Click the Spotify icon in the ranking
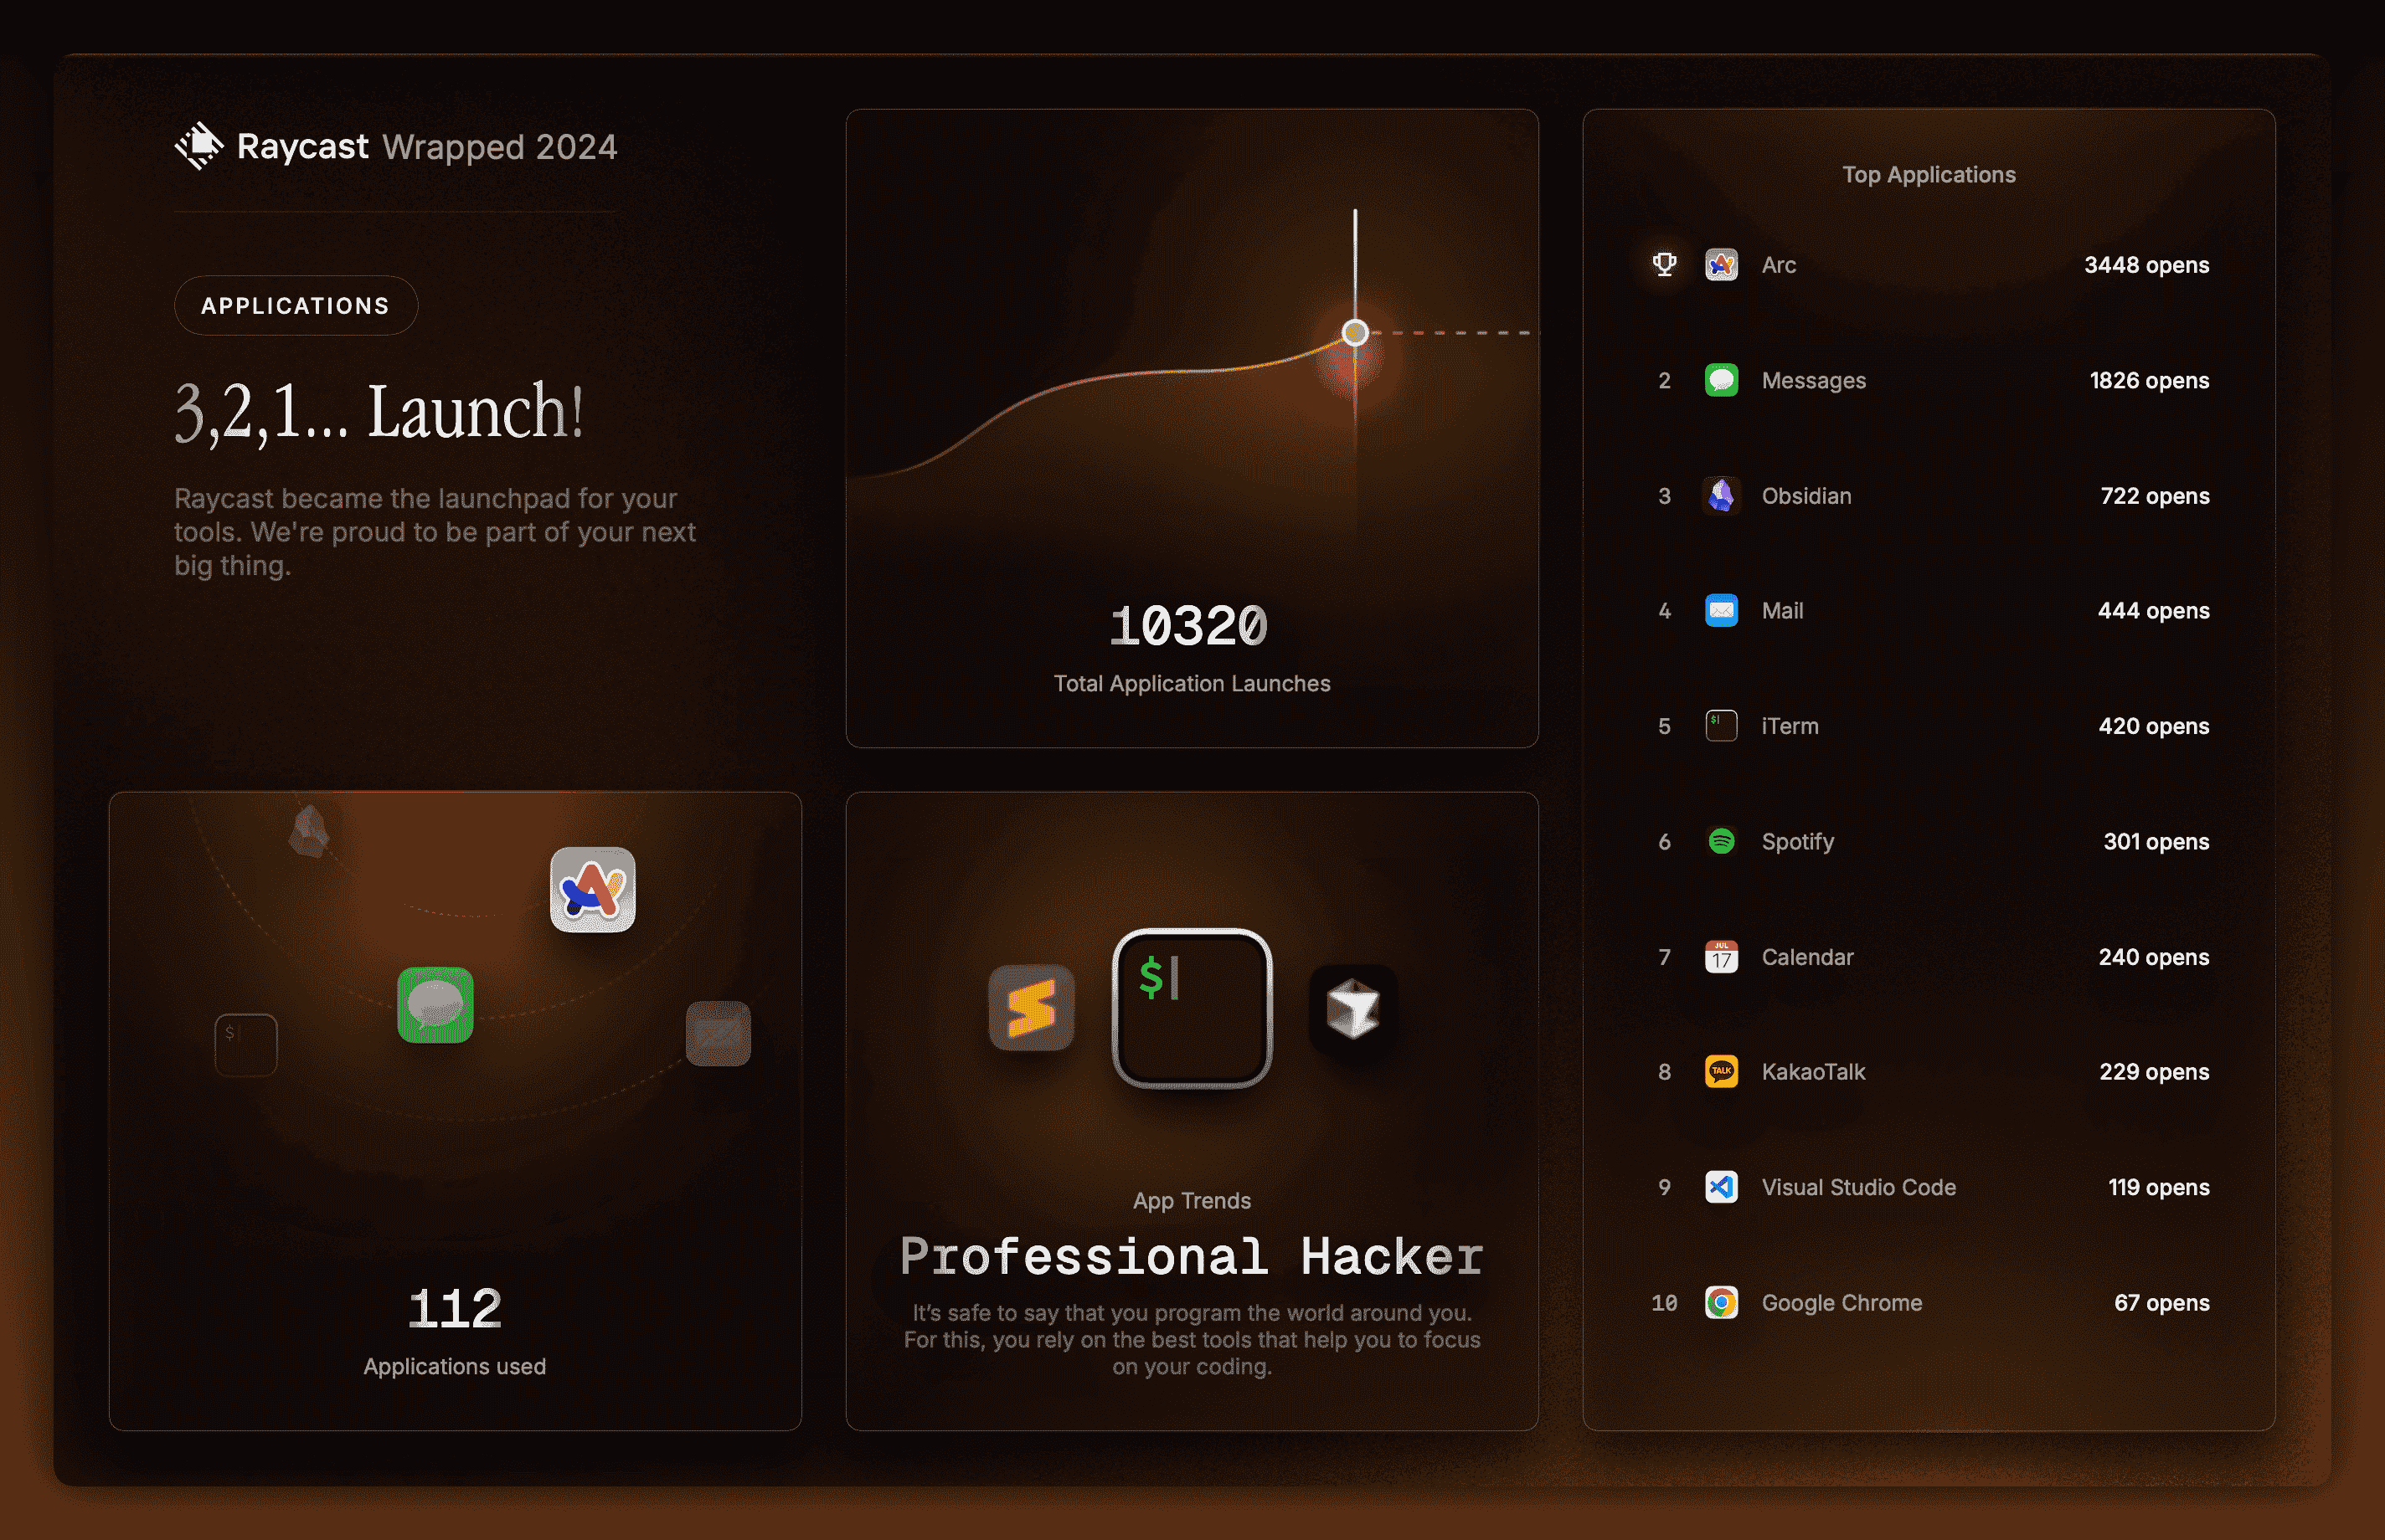 1721,842
